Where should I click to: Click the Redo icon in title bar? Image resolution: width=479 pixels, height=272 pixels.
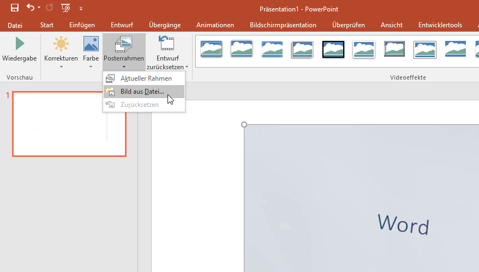[49, 8]
